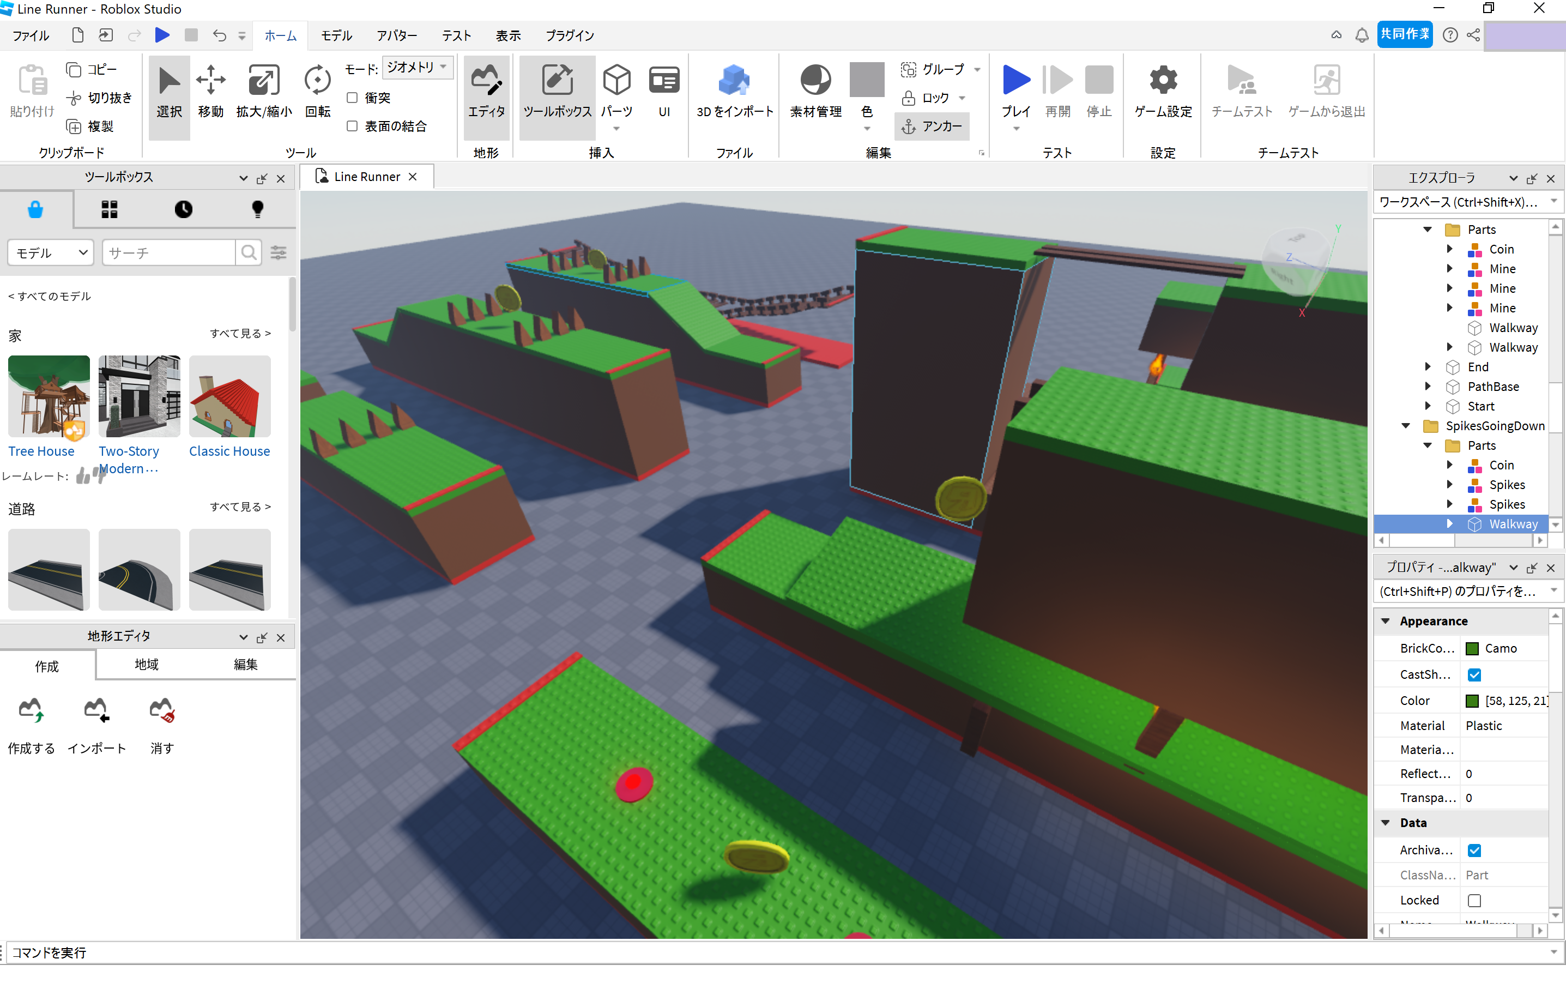
Task: Click the Color property green swatch
Action: (1472, 701)
